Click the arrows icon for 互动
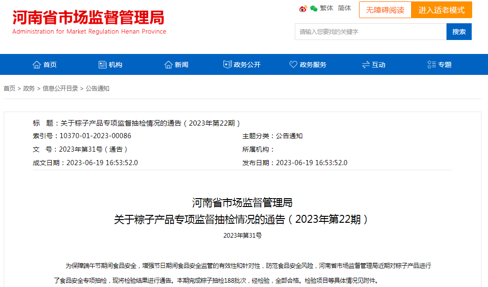 tap(366, 65)
